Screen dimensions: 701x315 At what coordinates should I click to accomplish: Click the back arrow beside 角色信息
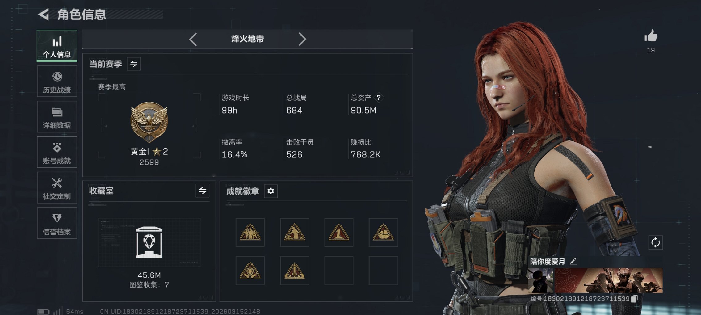[44, 14]
